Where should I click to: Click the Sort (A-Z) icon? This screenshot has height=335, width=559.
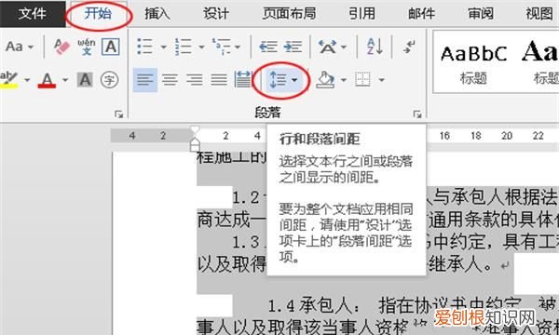tap(375, 47)
